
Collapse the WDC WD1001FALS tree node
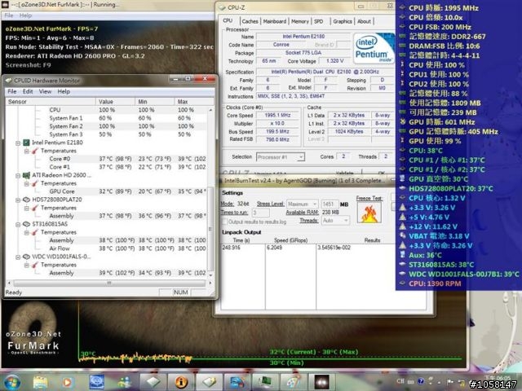[18, 257]
